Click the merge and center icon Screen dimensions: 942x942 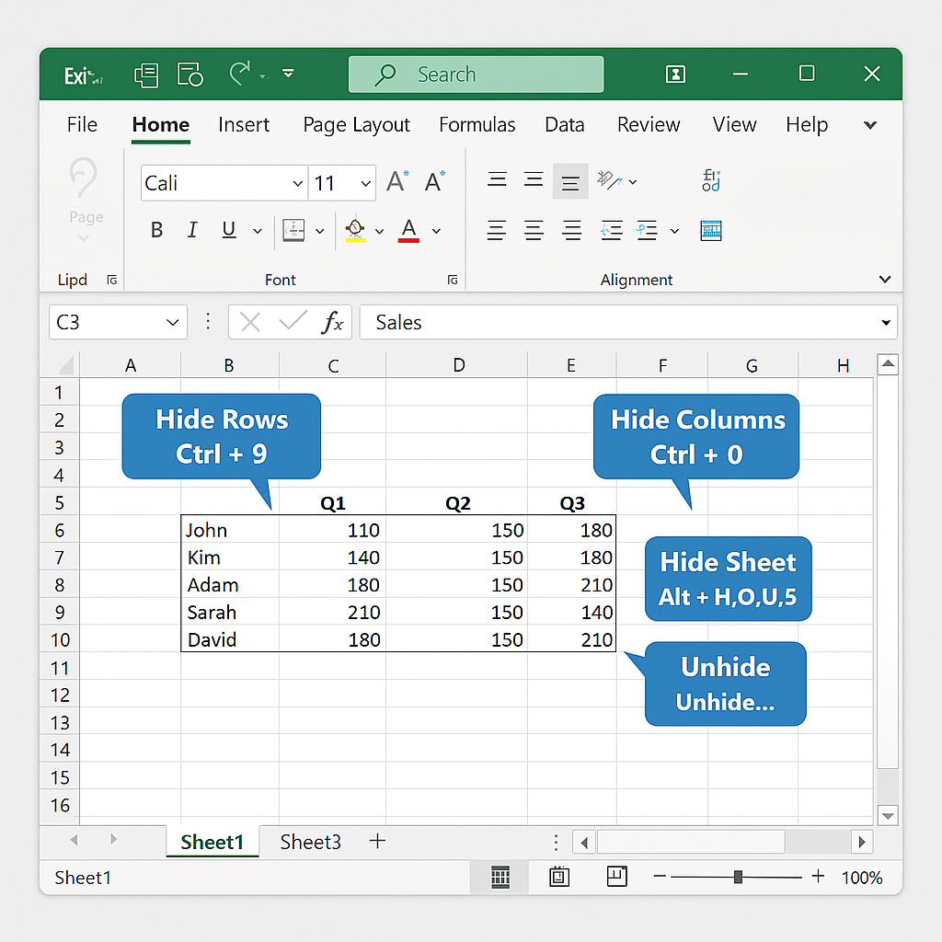[711, 230]
